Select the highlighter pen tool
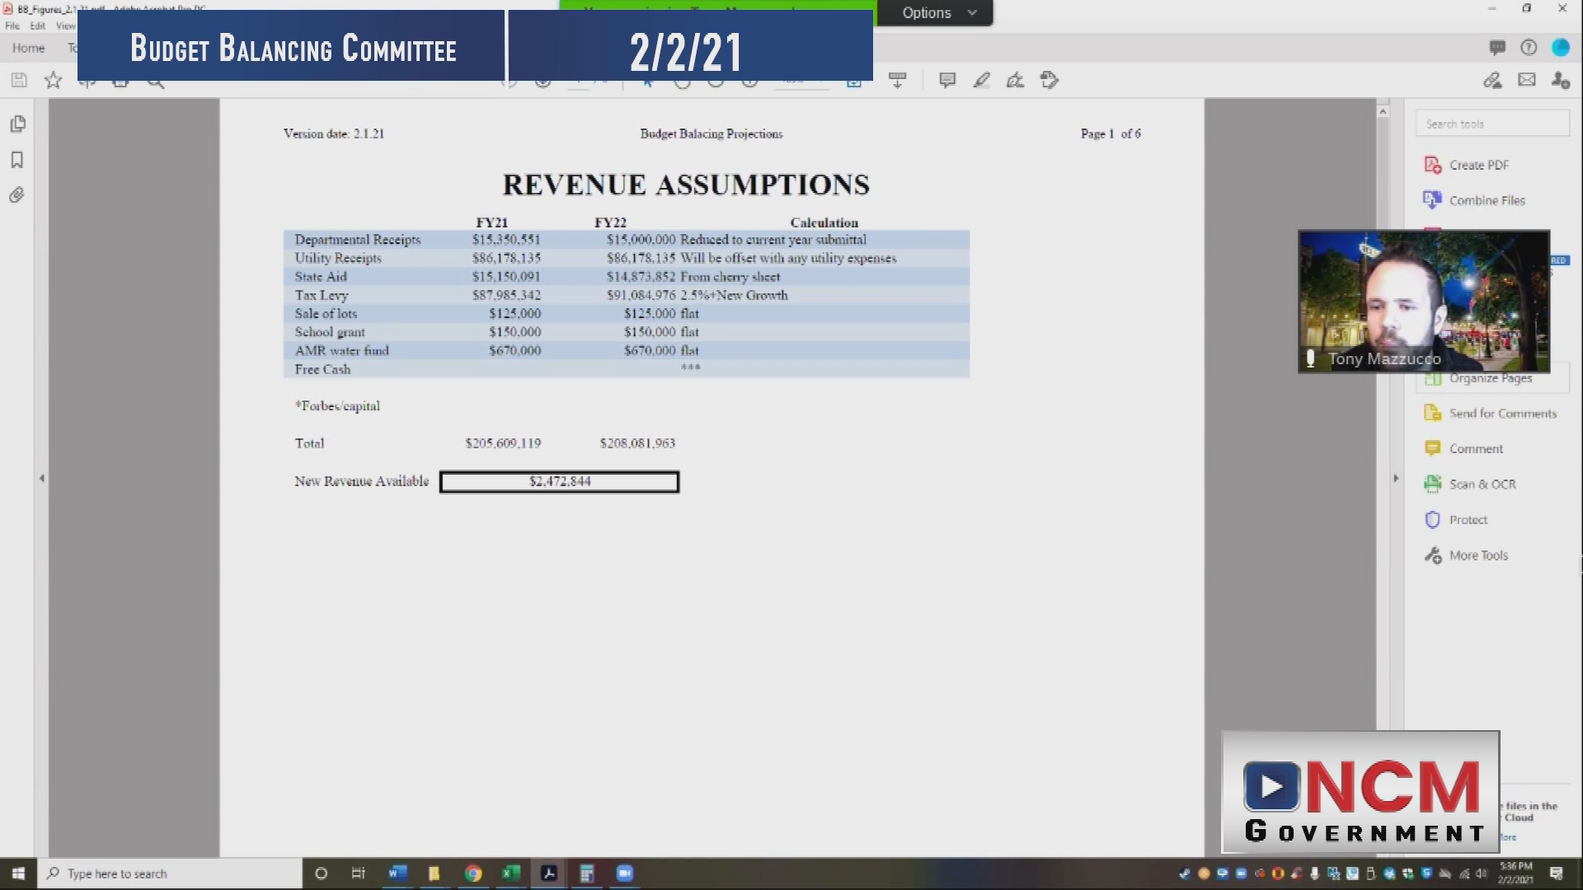Viewport: 1583px width, 890px height. (981, 80)
